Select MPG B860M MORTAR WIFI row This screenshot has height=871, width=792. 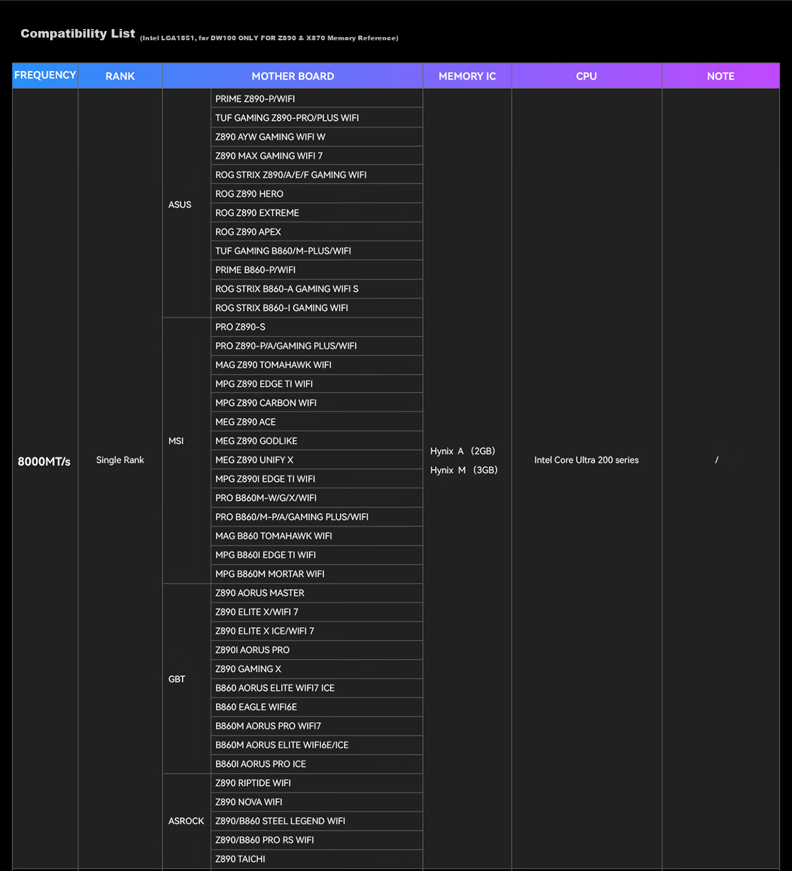pos(317,574)
